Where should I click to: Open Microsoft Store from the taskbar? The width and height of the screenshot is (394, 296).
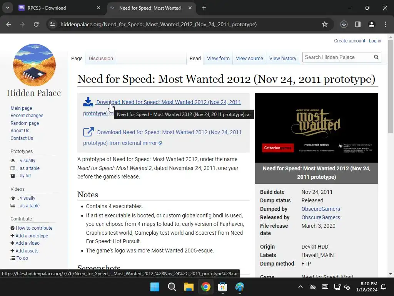[x=223, y=287]
